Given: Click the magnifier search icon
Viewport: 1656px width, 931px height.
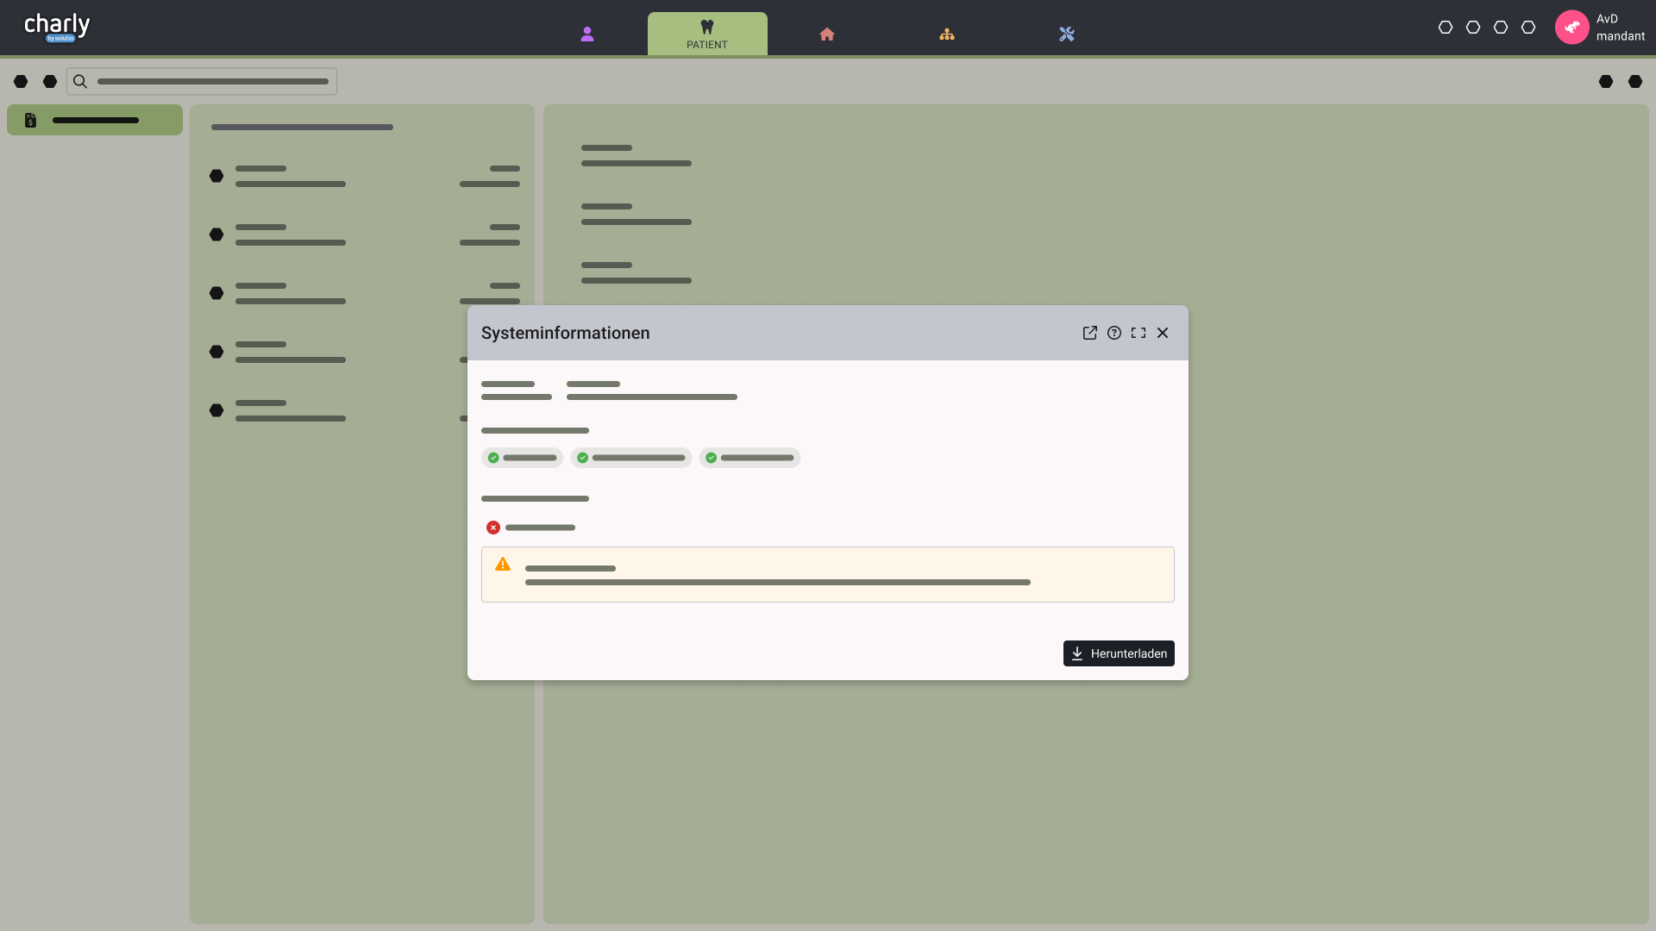Looking at the screenshot, I should (x=80, y=82).
